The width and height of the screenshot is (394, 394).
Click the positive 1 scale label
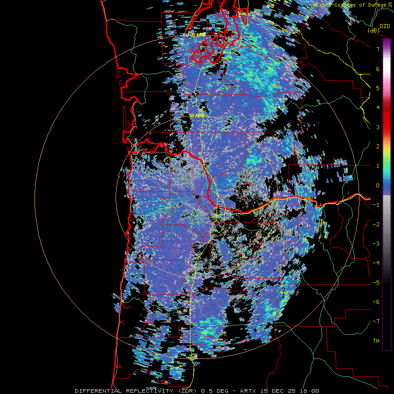[378, 166]
